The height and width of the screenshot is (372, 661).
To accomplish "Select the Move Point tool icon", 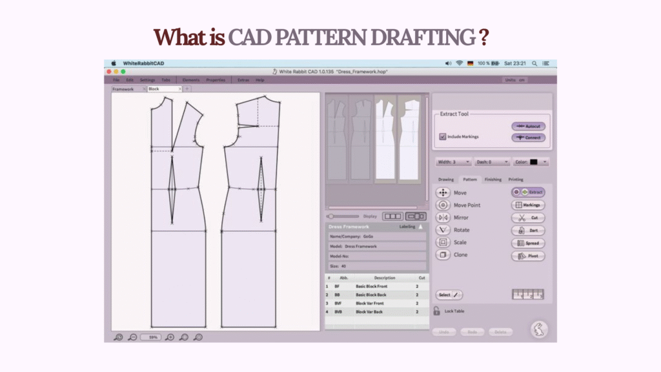I will point(443,205).
